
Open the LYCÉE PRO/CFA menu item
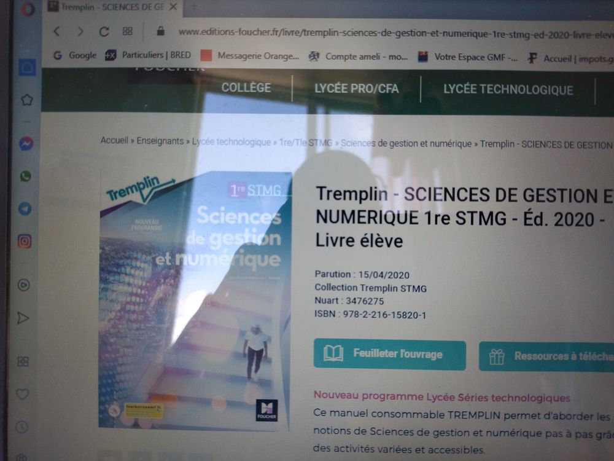pyautogui.click(x=356, y=89)
